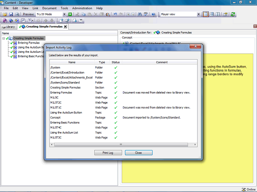Click the Print toolbar icon

pos(17,14)
